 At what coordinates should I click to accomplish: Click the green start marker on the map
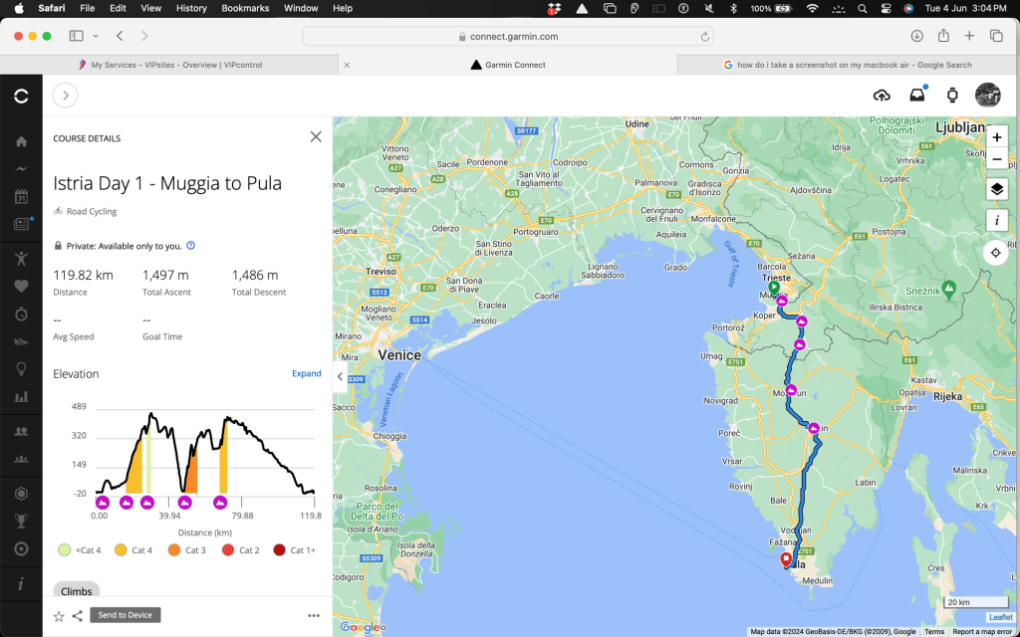click(x=774, y=289)
